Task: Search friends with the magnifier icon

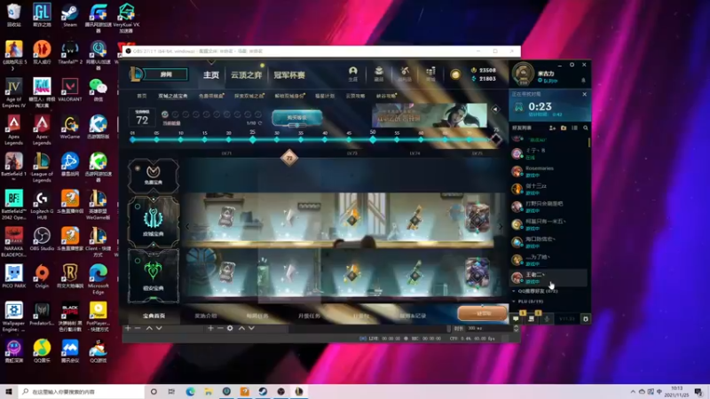Action: 586,128
